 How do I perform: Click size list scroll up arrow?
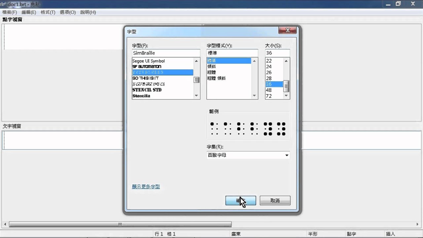287,61
